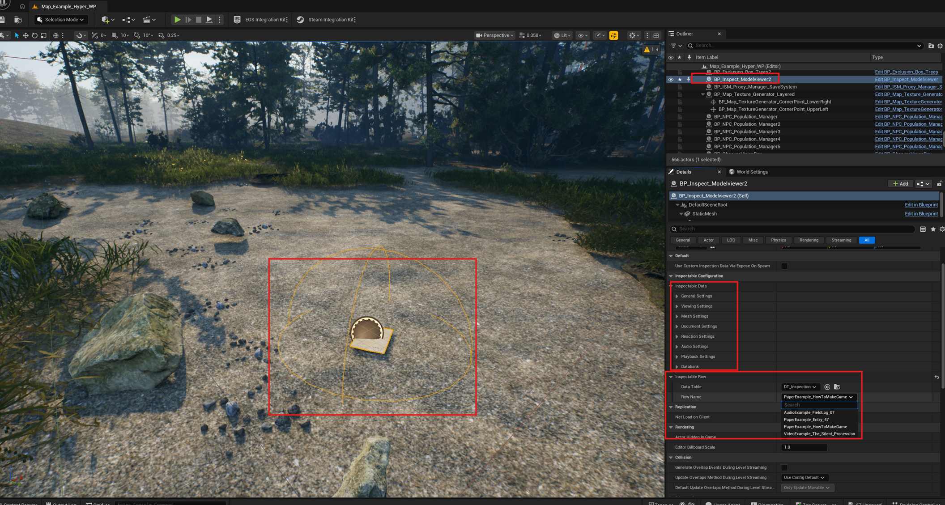The height and width of the screenshot is (505, 945).
Task: Open the Edit BP_Inspect_Modelviewer link
Action: point(906,79)
